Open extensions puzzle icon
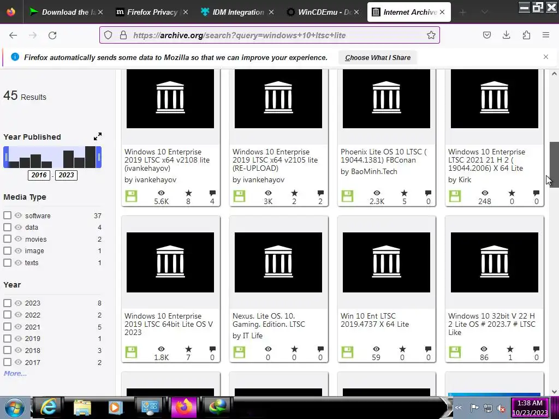 coord(526,35)
